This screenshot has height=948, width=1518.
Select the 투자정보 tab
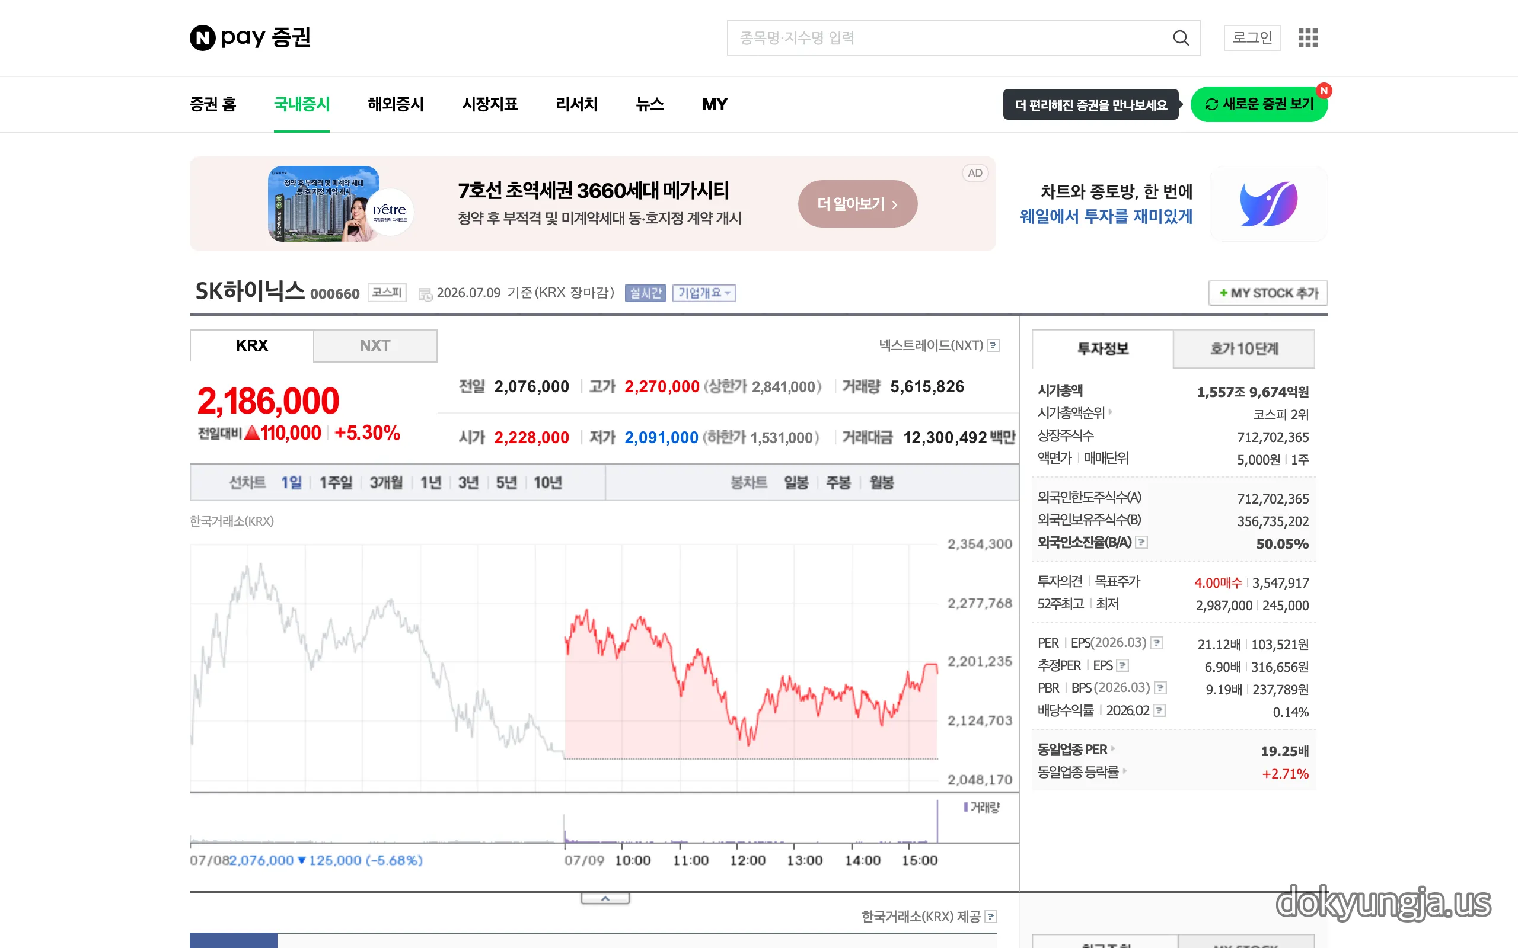tap(1102, 348)
